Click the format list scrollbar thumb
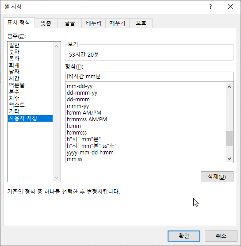Viewport: 241px width, 246px height. click(x=229, y=138)
